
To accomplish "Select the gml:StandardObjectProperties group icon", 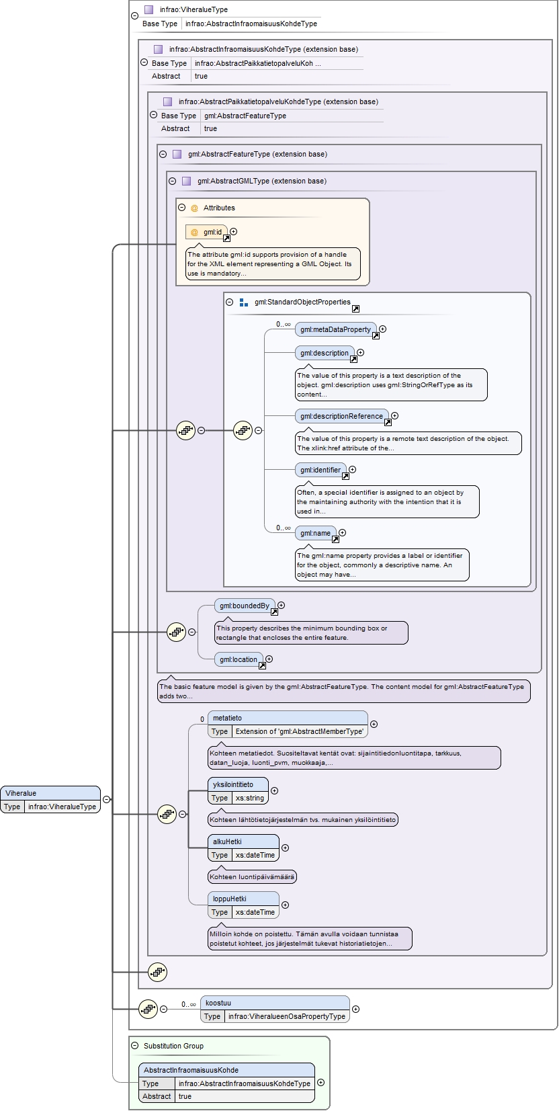I will [243, 302].
